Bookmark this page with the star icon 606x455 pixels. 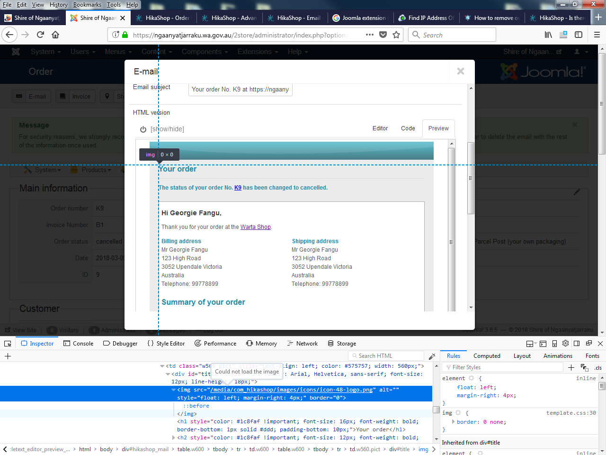[396, 35]
